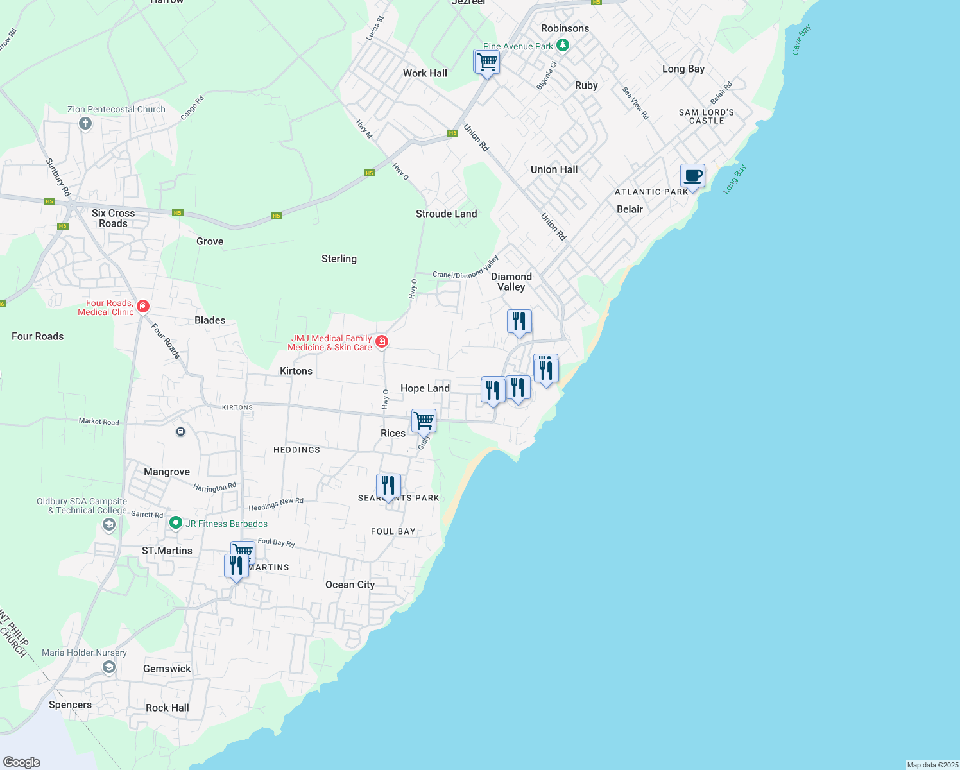960x770 pixels.
Task: Click the Stroude Land label
Action: 446,214
